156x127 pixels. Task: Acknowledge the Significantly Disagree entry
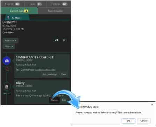(50, 74)
